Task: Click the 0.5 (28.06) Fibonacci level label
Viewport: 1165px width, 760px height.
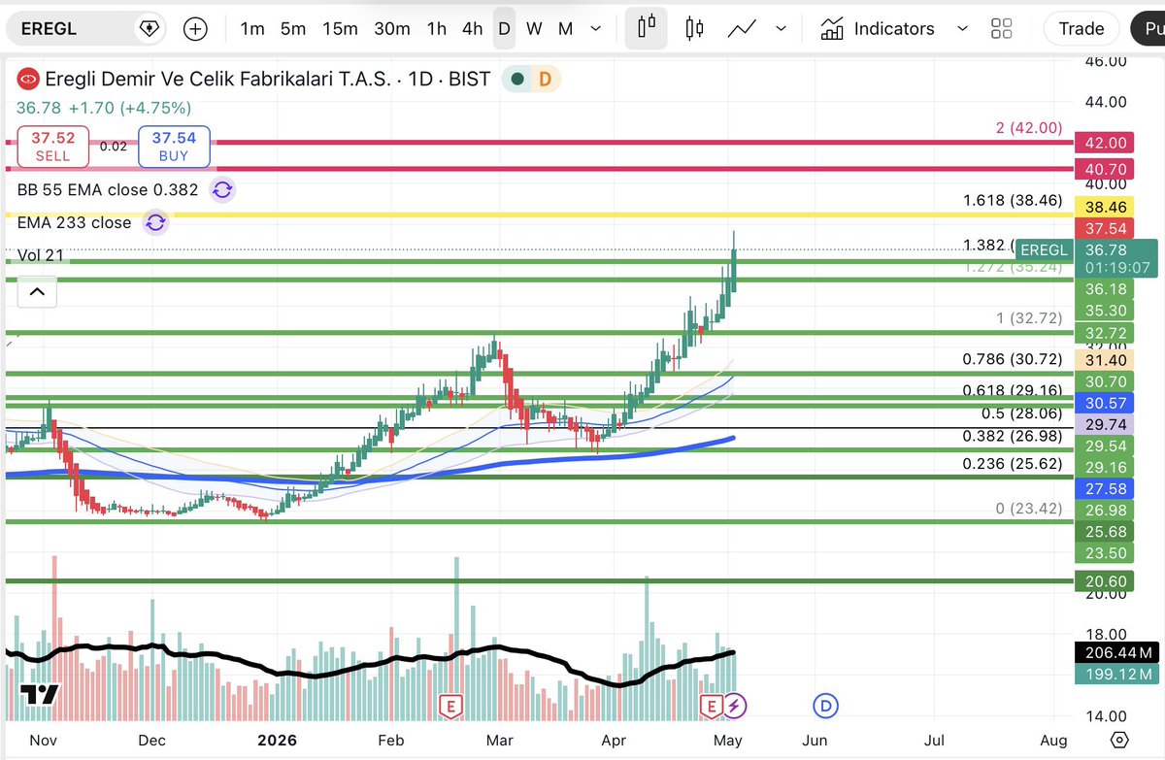Action: (x=1022, y=413)
